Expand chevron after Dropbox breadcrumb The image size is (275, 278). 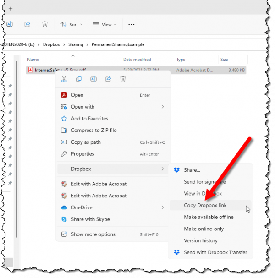[64, 45]
